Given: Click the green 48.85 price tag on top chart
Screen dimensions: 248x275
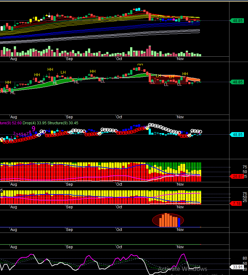Looking at the screenshot, I should [x=237, y=21].
